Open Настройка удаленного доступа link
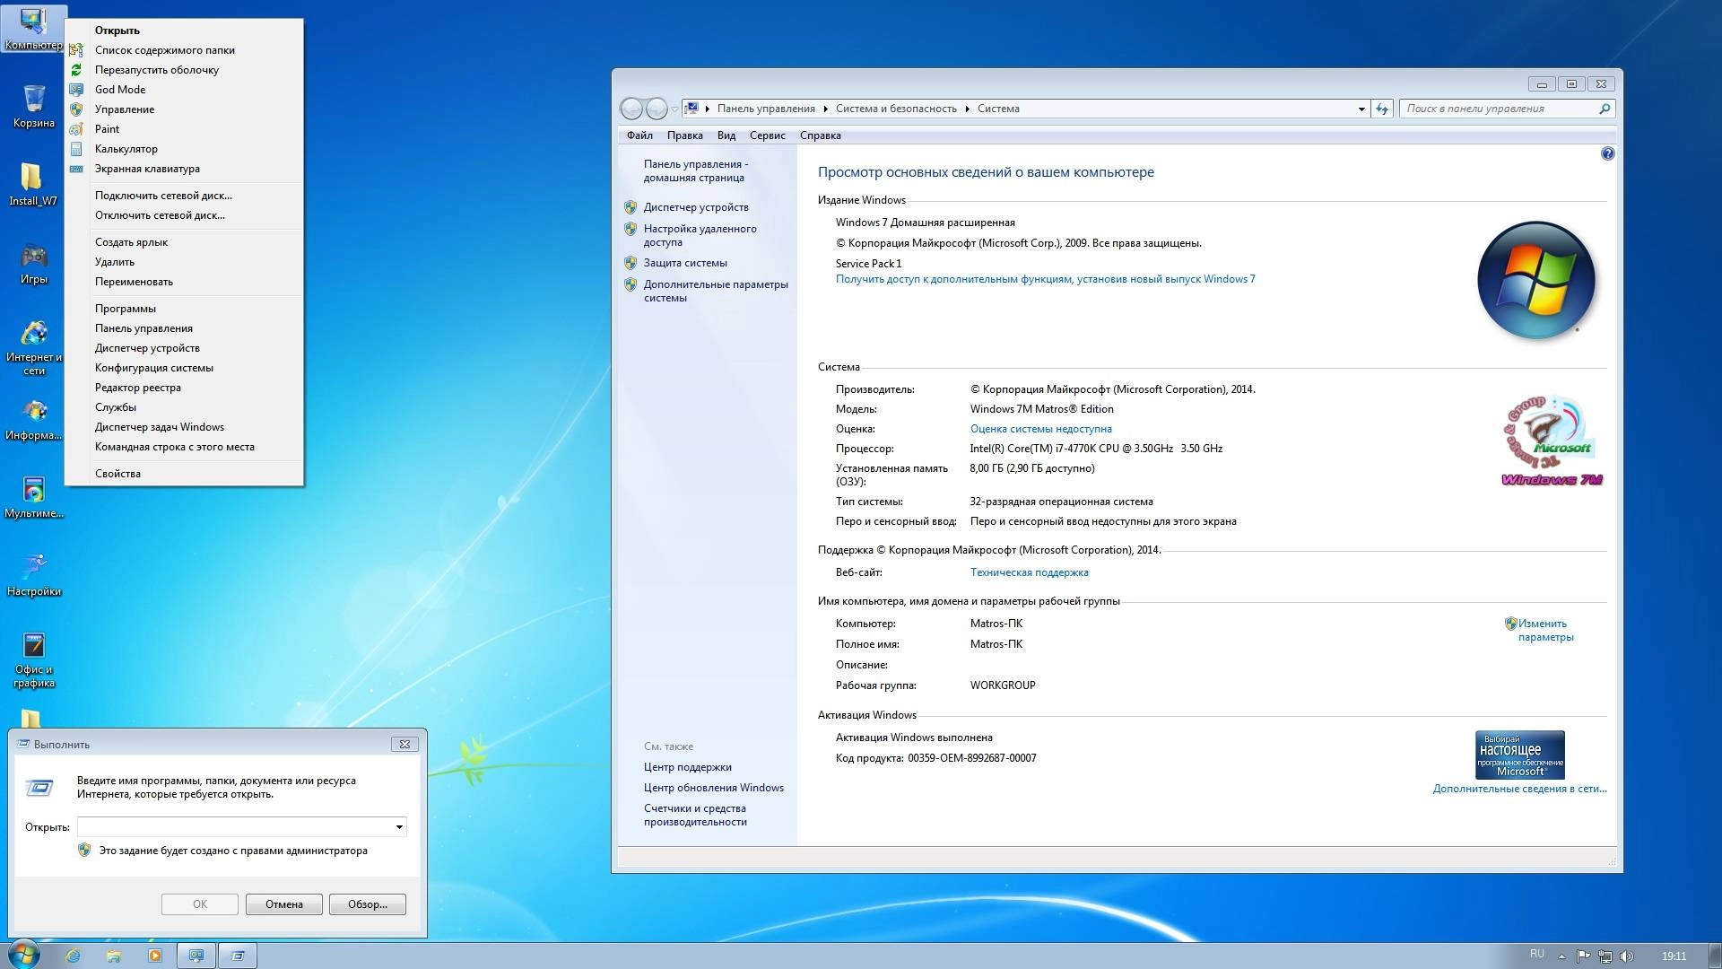1722x969 pixels. point(700,235)
